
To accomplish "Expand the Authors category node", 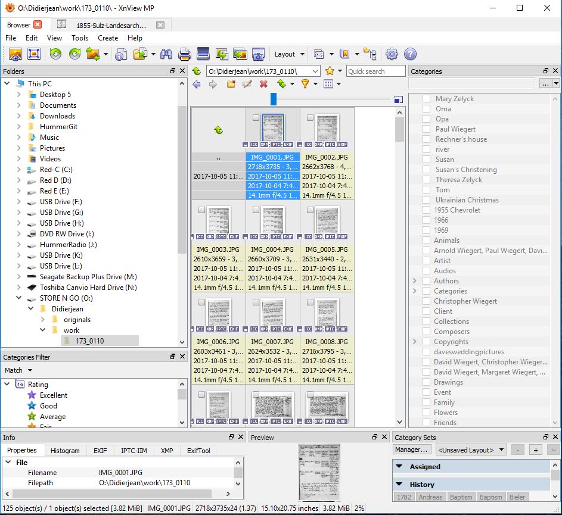I will [x=415, y=281].
